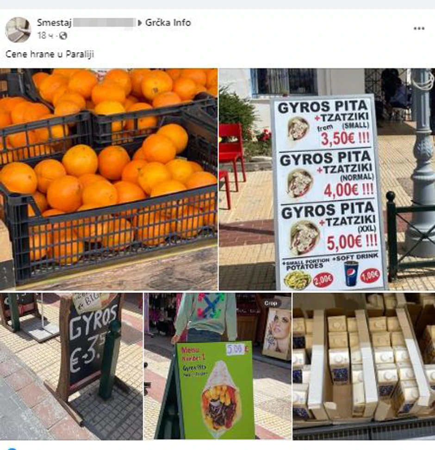
Task: Click the 2,00€ red potatoes price badge
Action: click(323, 279)
